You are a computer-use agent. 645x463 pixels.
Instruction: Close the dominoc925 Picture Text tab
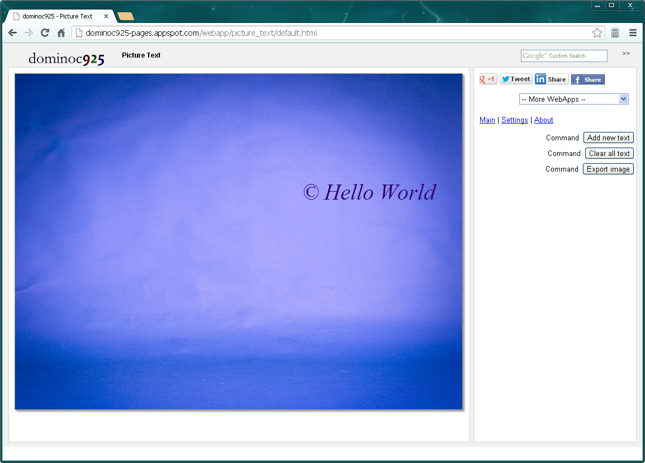point(106,16)
